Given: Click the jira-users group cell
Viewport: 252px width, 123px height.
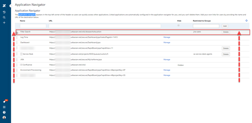Looking at the screenshot, I should pos(197,32).
